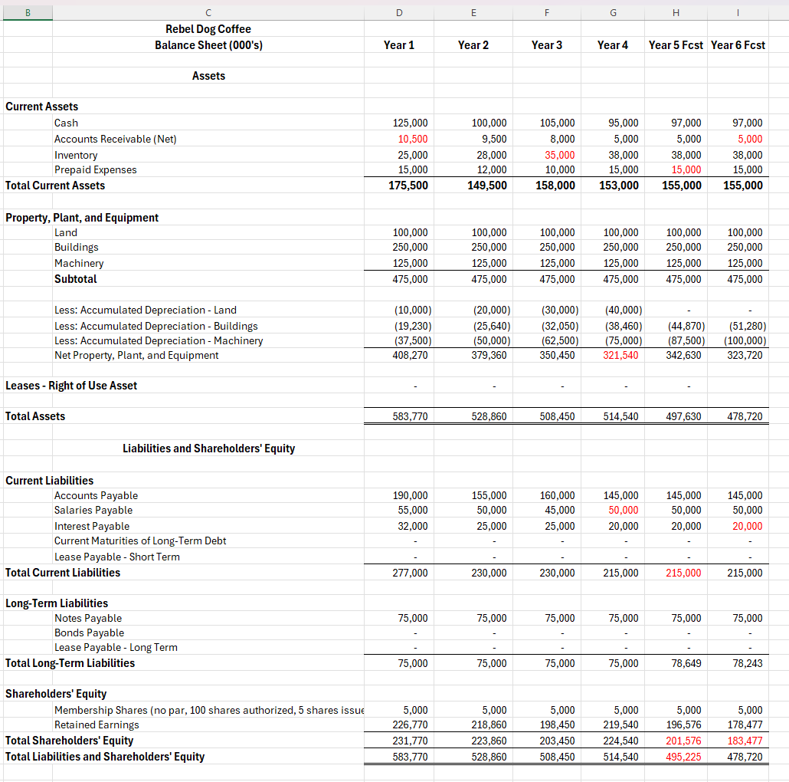Viewport: 789px width, 782px height.
Task: Click the 'Current Assets' label
Action: click(42, 107)
